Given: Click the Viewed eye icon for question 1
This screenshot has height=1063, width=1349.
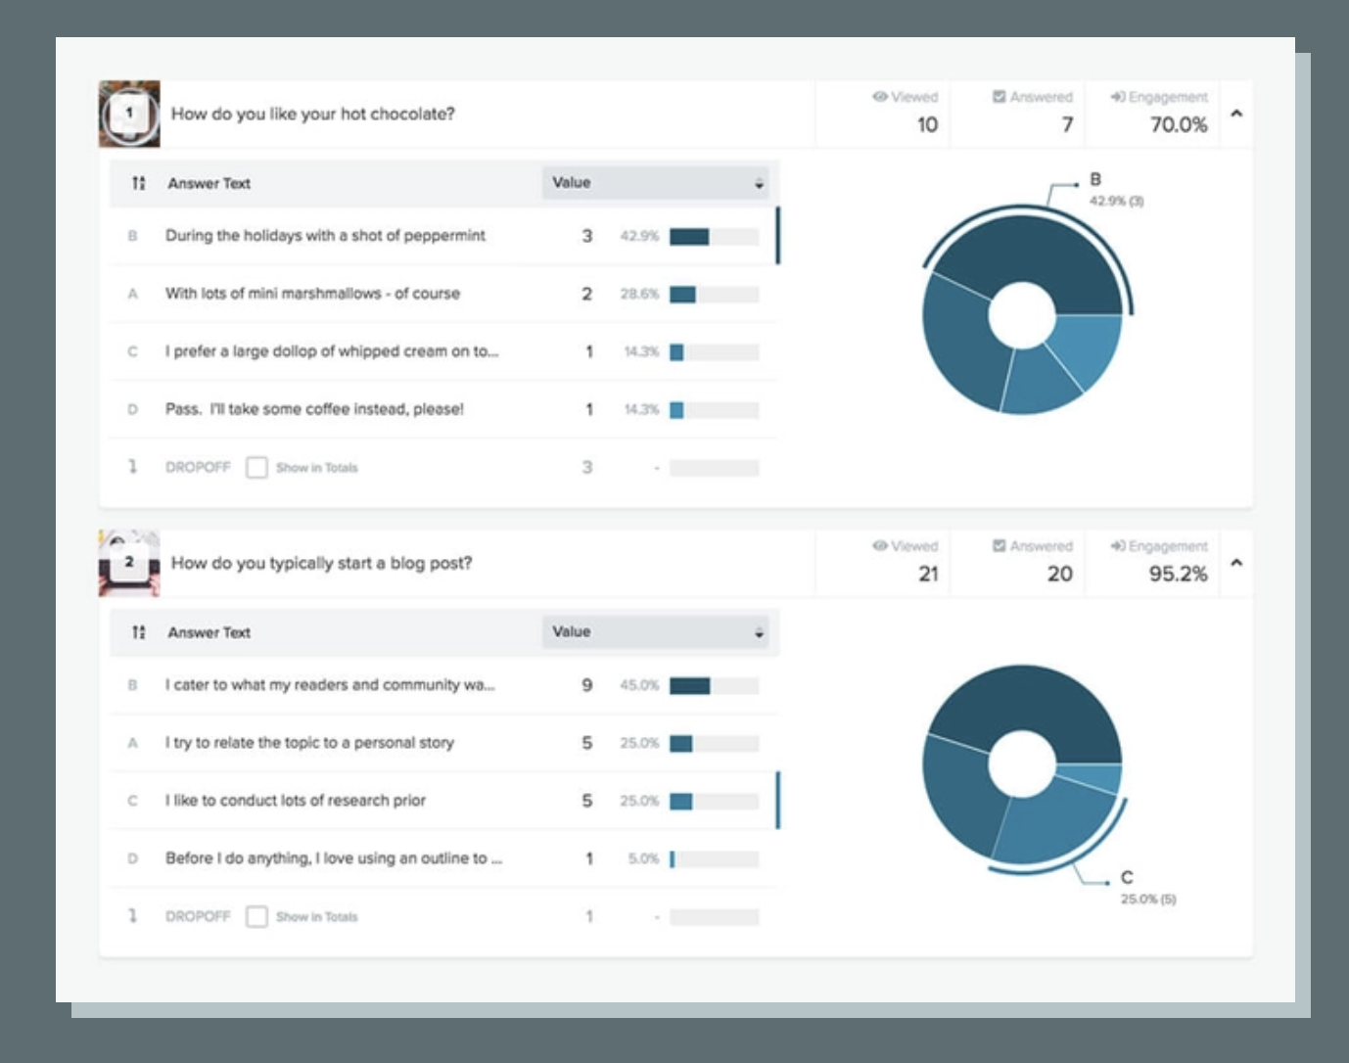Looking at the screenshot, I should (882, 97).
